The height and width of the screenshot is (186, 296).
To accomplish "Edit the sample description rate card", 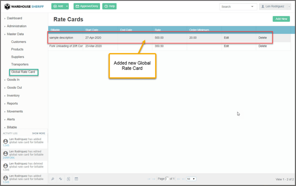I will point(226,38).
